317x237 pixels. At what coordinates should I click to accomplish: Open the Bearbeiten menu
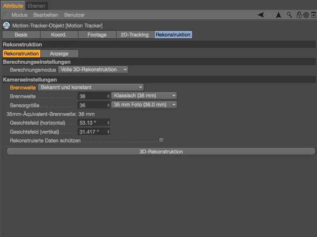click(x=46, y=15)
